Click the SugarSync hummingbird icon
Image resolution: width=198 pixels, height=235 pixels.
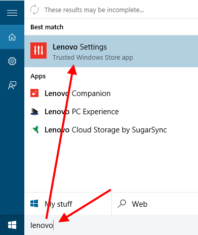[x=35, y=129]
